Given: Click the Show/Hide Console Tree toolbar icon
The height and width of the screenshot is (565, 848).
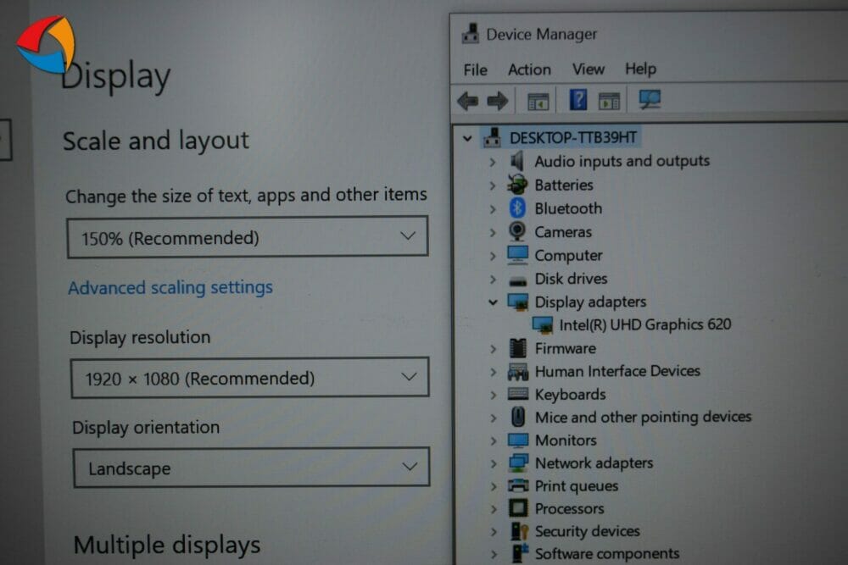Looking at the screenshot, I should click(x=538, y=102).
